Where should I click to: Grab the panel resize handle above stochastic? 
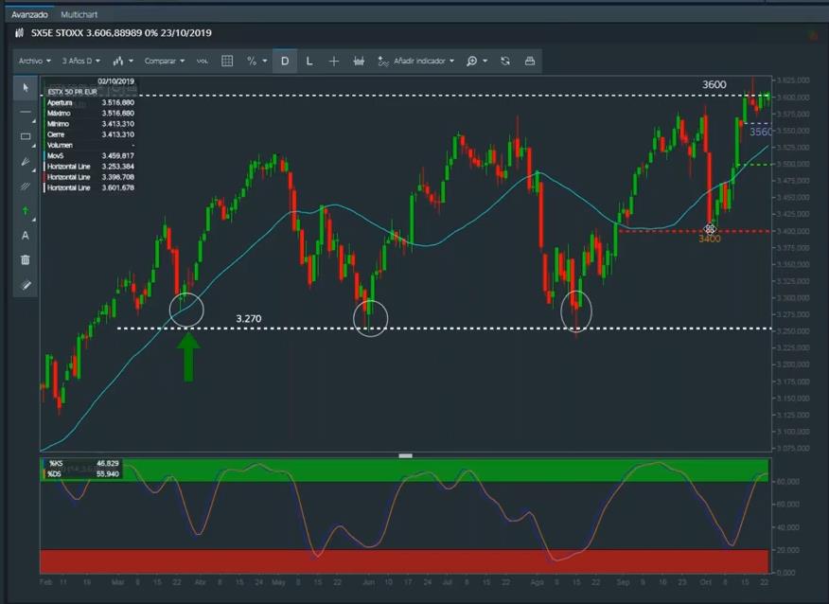pos(406,455)
